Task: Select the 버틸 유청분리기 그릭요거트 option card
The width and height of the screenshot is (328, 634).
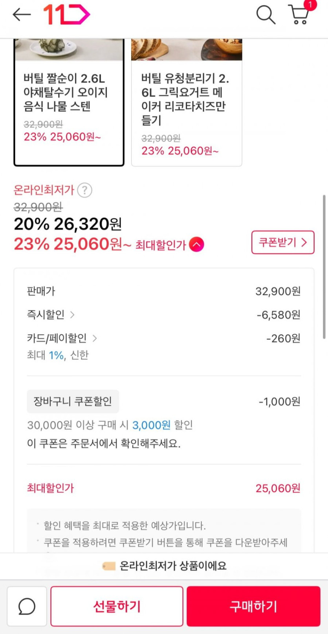Action: [x=187, y=114]
